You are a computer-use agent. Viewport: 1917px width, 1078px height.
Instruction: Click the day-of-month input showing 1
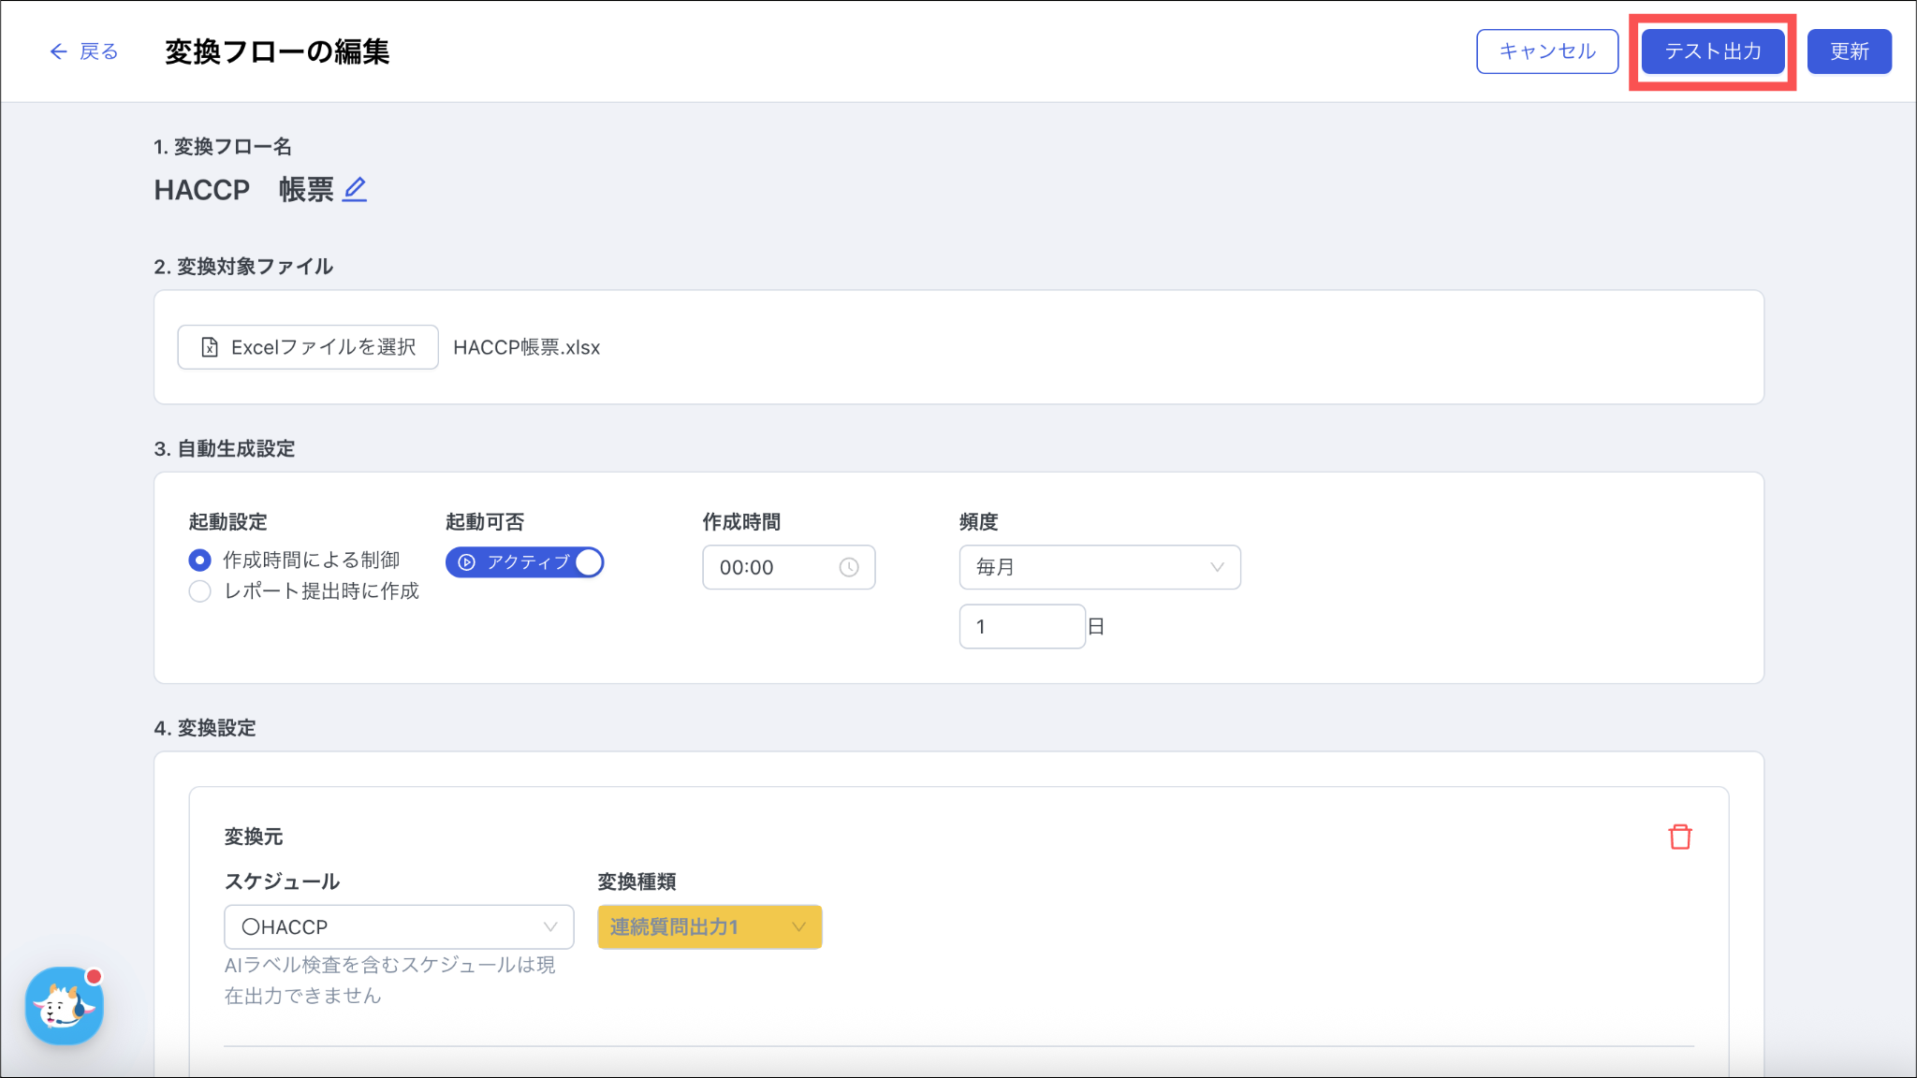[x=1021, y=626]
